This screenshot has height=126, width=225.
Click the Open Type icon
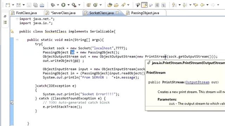coord(110,5)
